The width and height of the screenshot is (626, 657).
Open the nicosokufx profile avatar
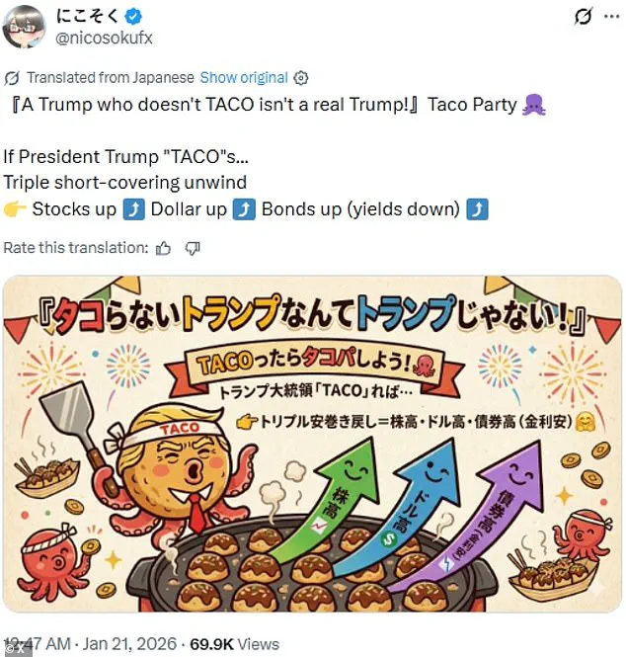pyautogui.click(x=25, y=27)
